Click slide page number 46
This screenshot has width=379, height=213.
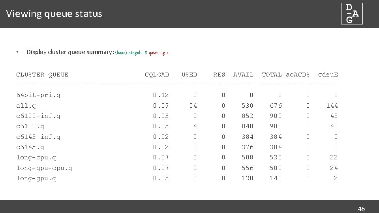point(361,209)
